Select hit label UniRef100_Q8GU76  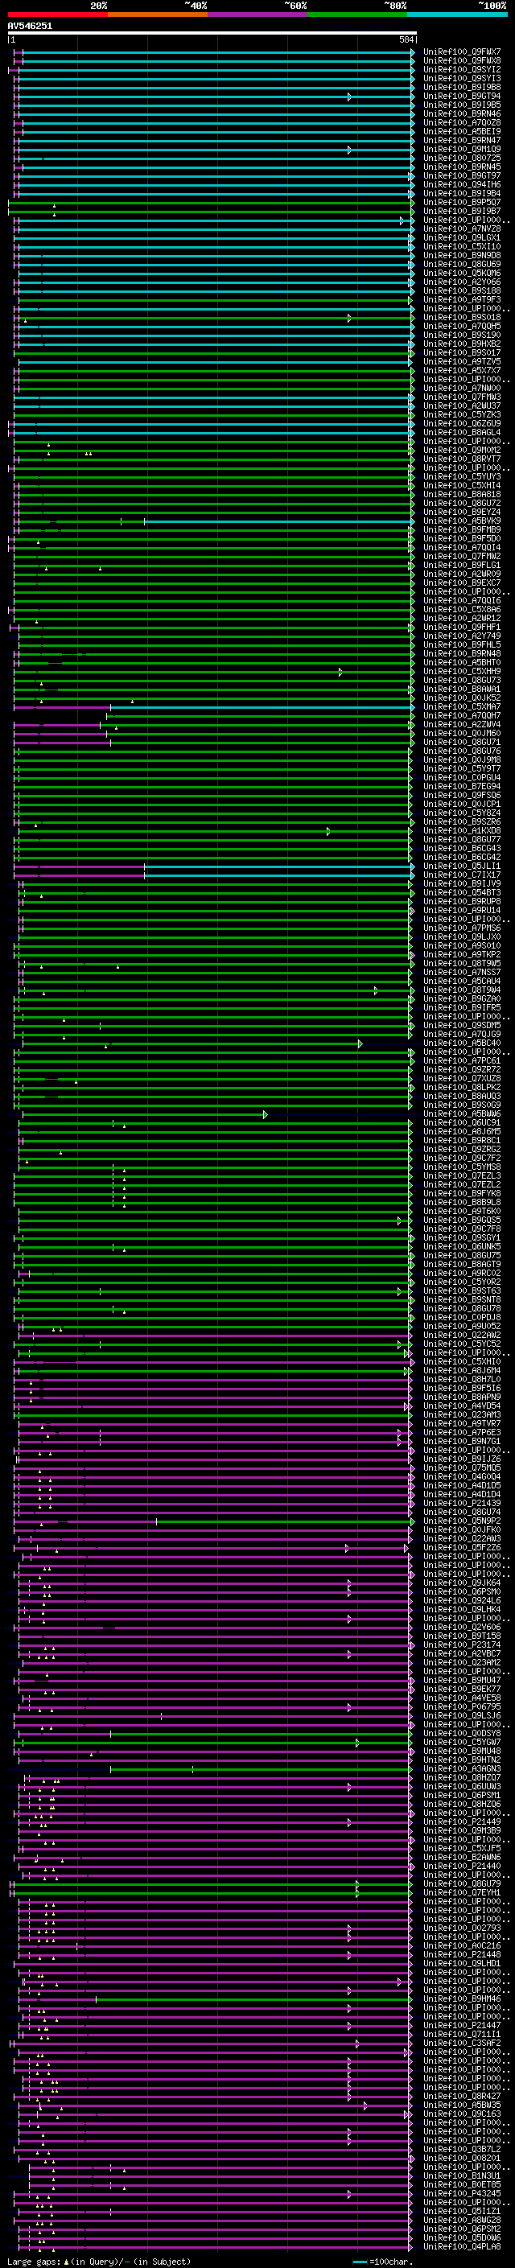(462, 751)
